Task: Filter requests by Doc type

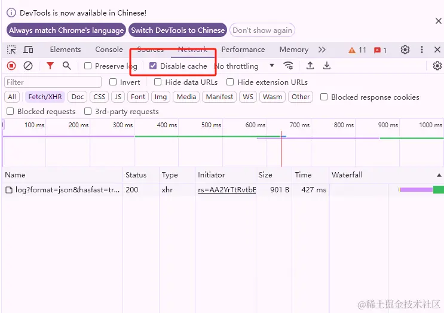Action: point(78,97)
